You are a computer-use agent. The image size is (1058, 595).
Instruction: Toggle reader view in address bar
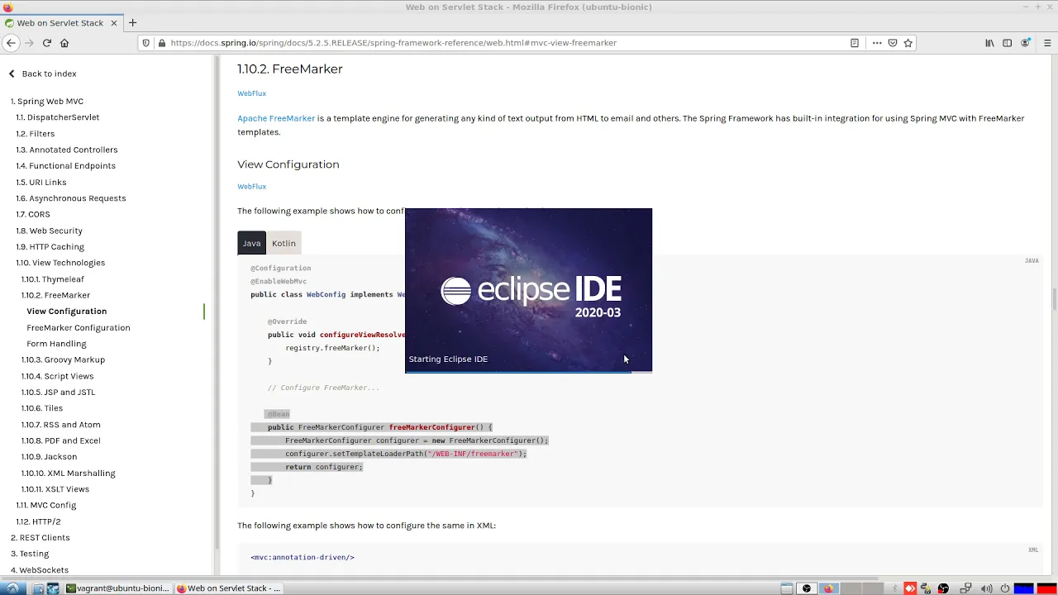(x=855, y=43)
